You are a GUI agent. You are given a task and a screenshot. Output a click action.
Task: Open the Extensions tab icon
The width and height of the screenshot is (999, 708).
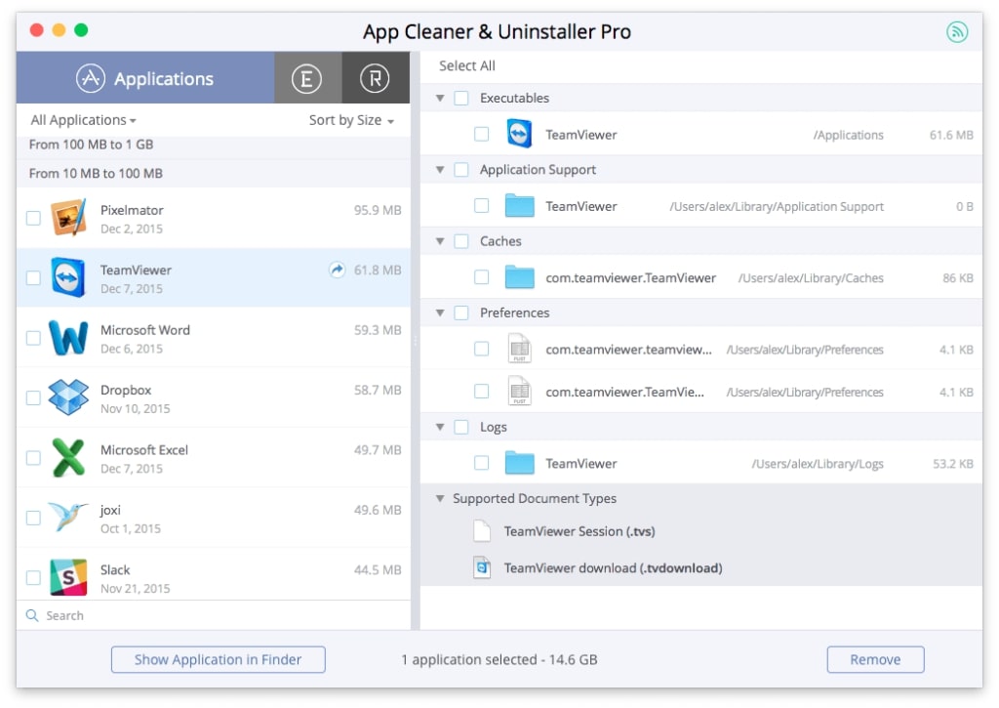(x=307, y=78)
